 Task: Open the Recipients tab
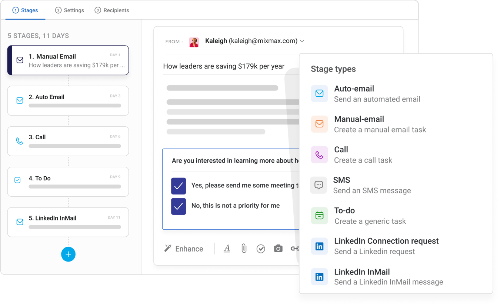point(112,10)
